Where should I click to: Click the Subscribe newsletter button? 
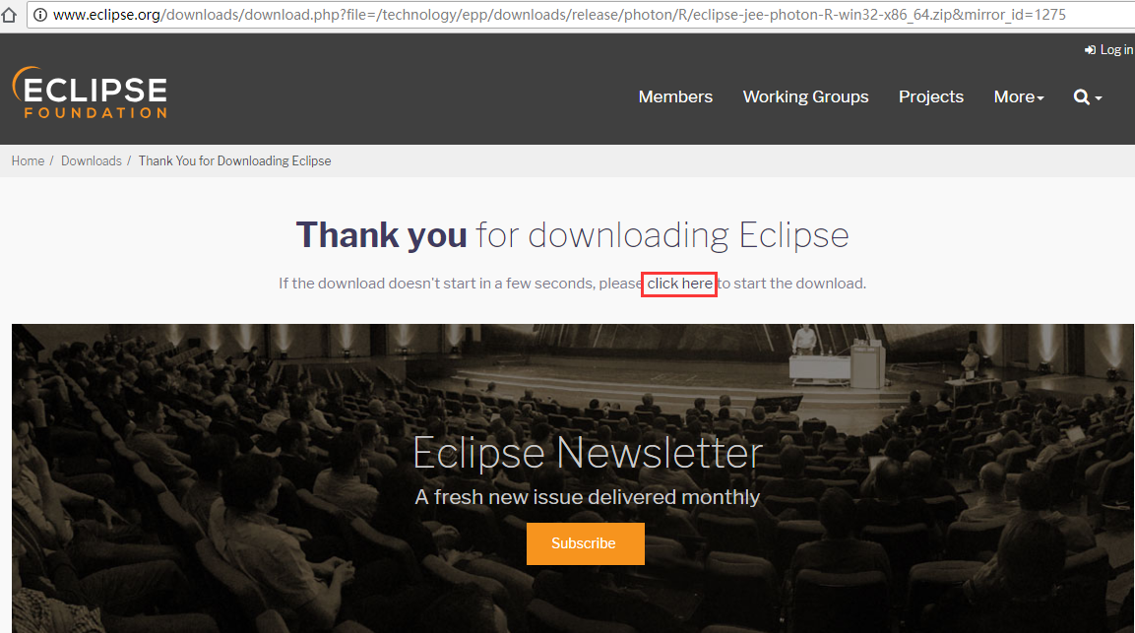(585, 543)
